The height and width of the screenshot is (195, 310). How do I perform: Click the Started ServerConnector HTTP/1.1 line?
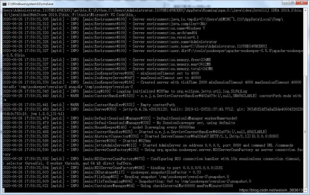point(140,136)
